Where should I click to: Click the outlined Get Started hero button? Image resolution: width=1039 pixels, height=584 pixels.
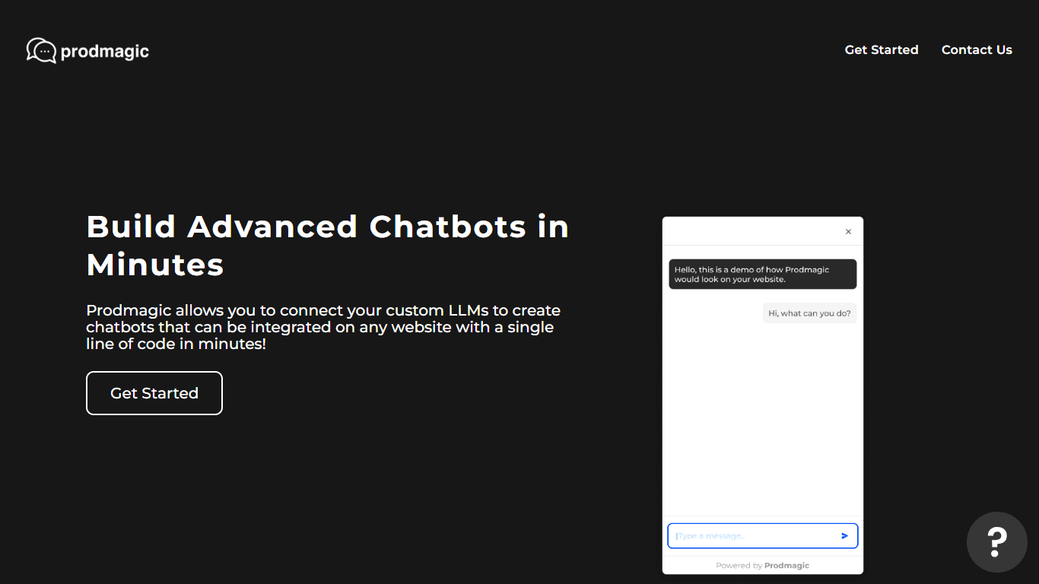(154, 393)
